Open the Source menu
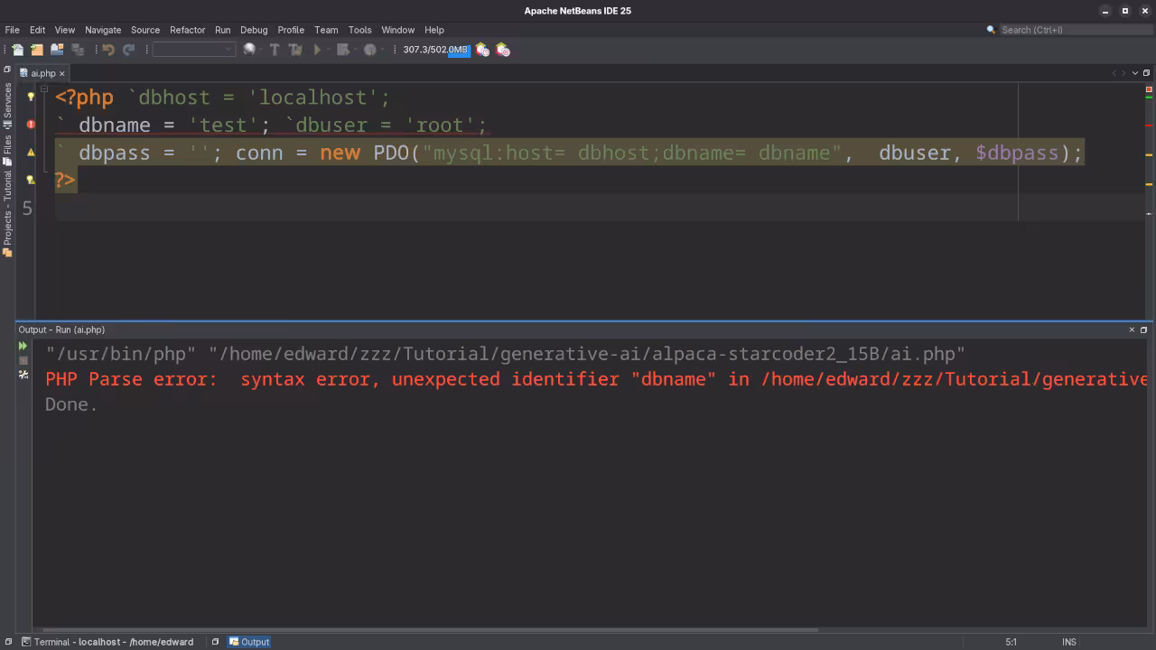This screenshot has width=1156, height=650. 145,30
